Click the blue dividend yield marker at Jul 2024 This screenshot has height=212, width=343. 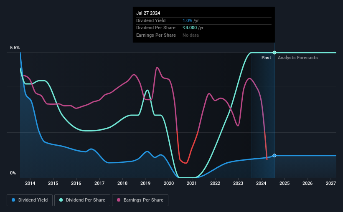click(274, 155)
